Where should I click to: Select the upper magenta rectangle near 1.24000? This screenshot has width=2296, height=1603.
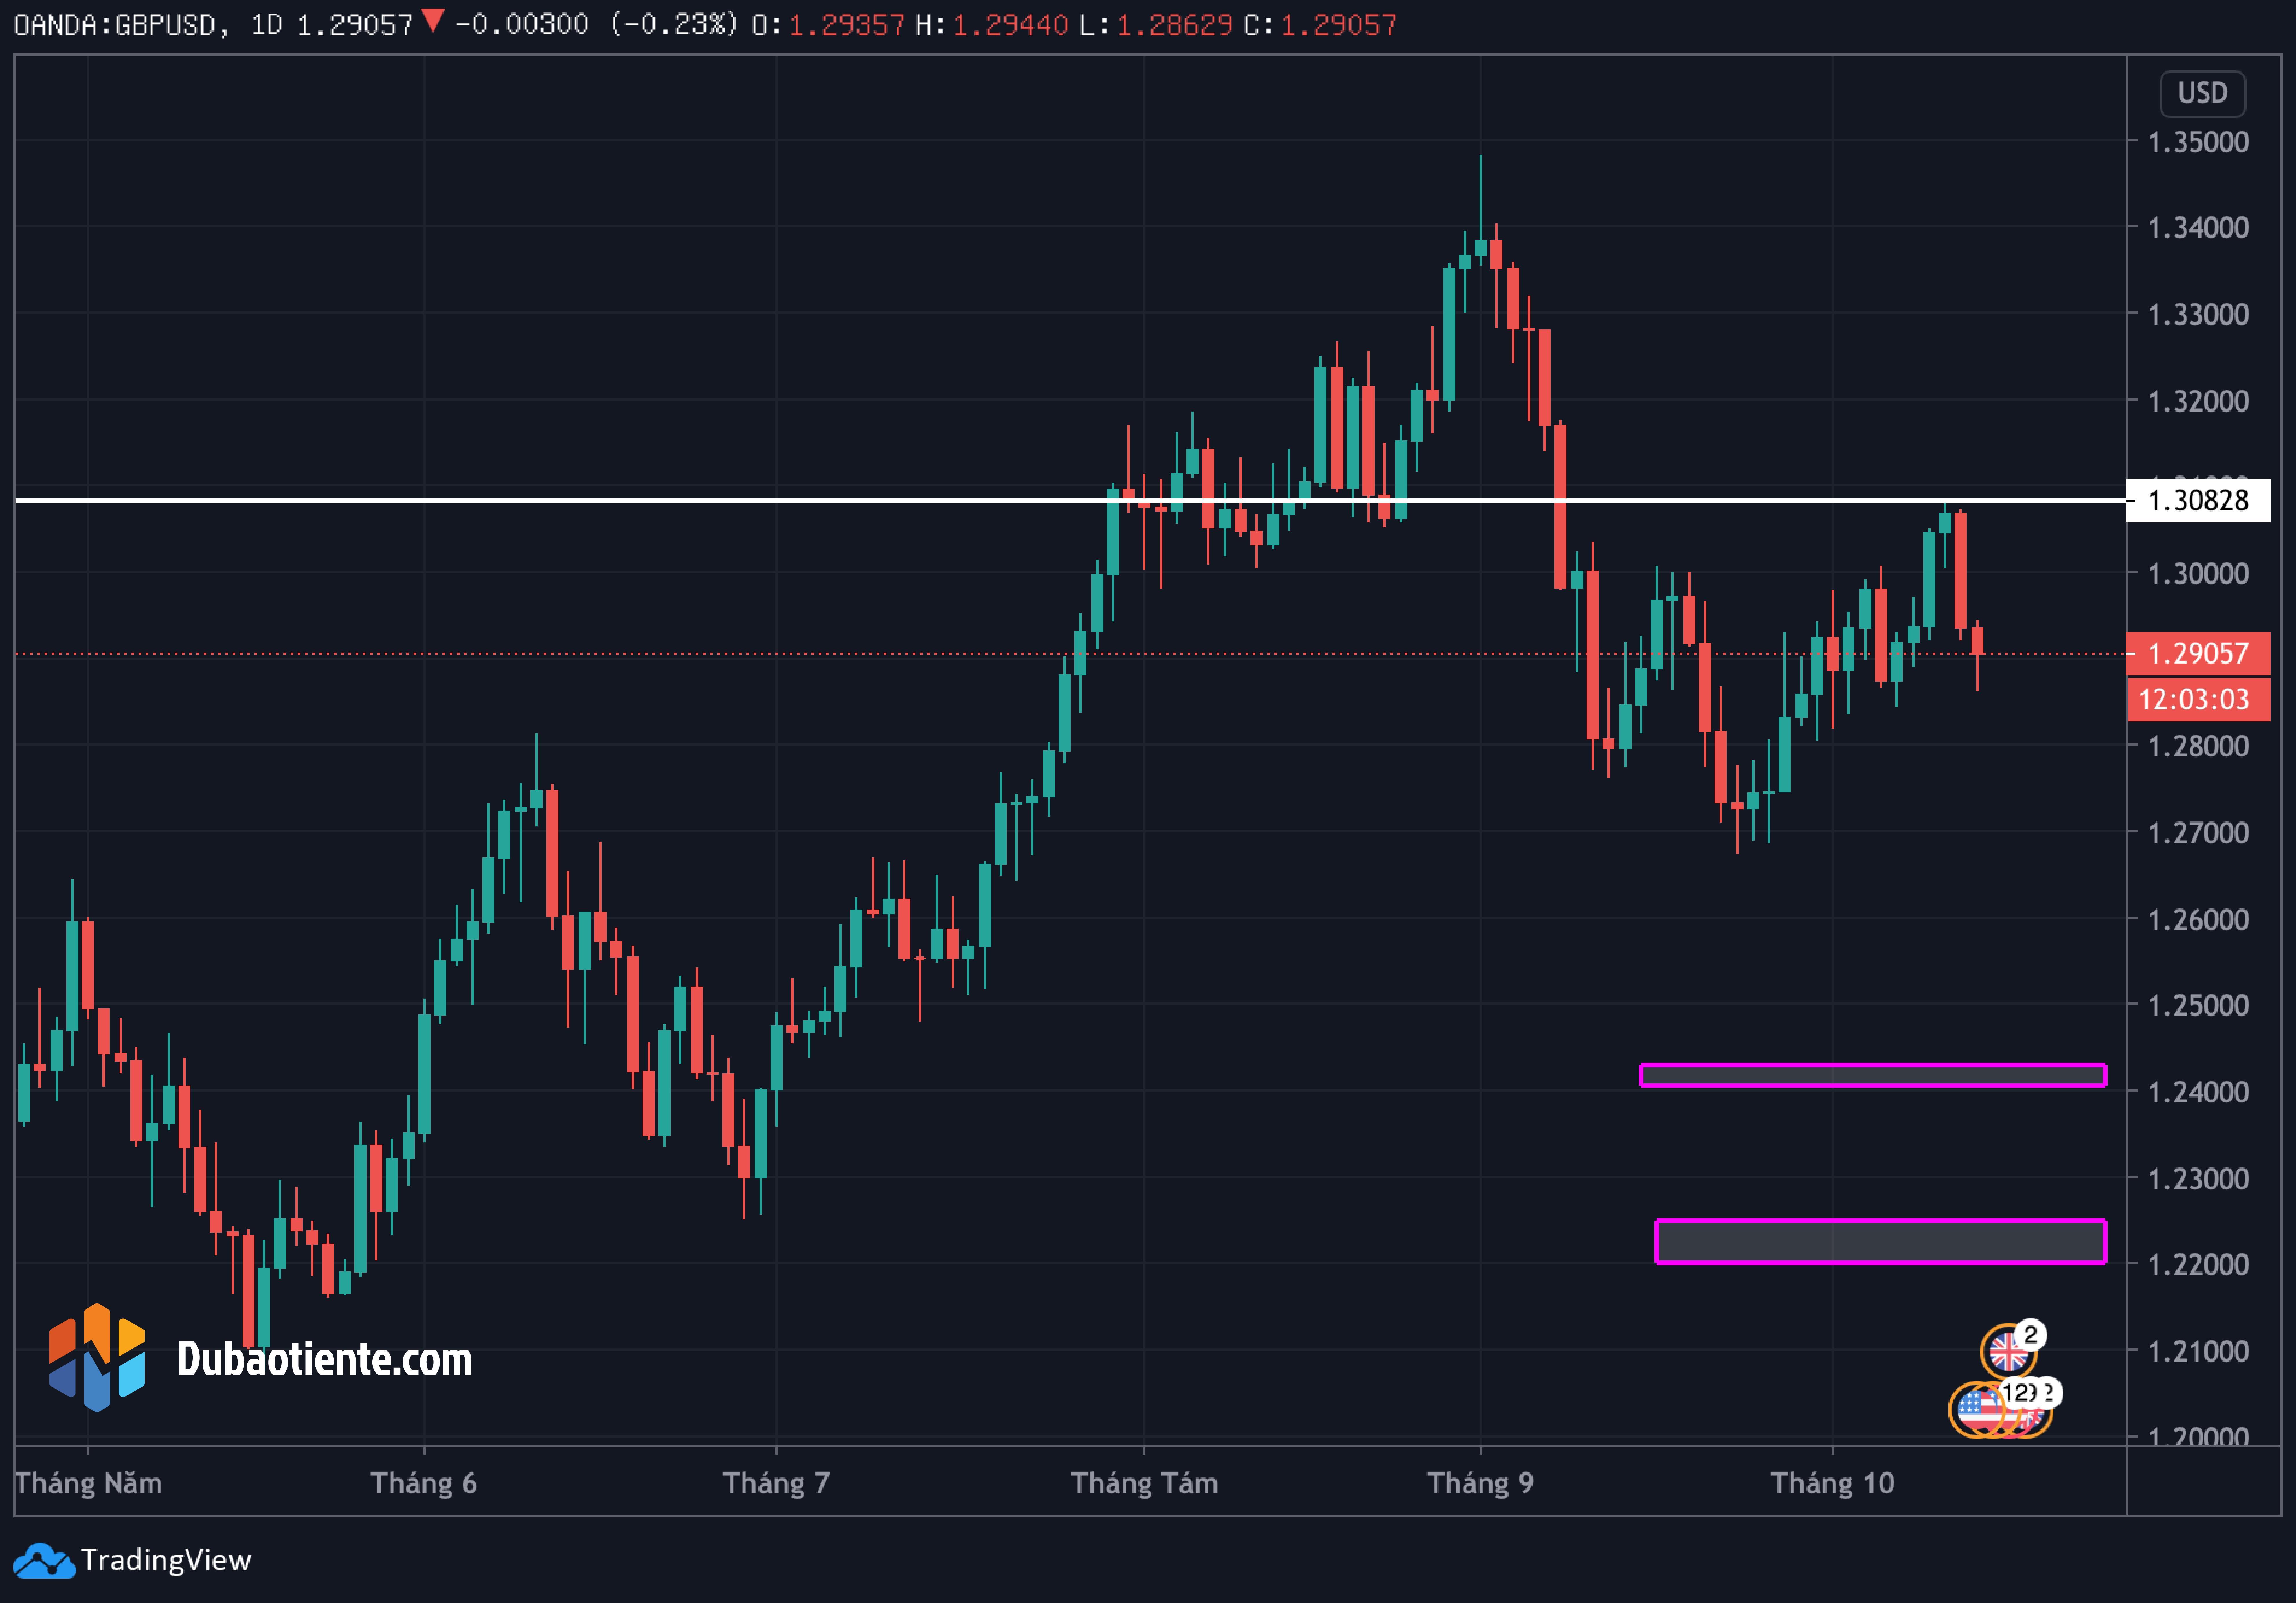click(x=1873, y=1075)
